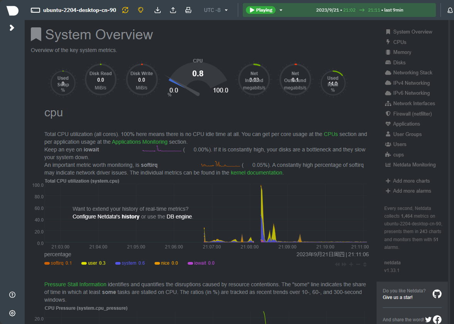Click the Twitter share icon
Viewport: 454px width, 324px height.
click(x=429, y=320)
